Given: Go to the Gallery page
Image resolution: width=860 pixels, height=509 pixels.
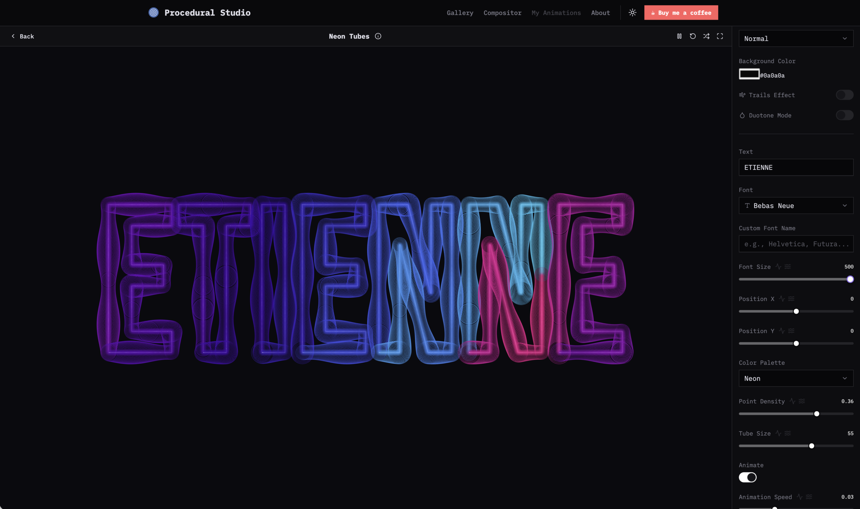Looking at the screenshot, I should click(460, 13).
